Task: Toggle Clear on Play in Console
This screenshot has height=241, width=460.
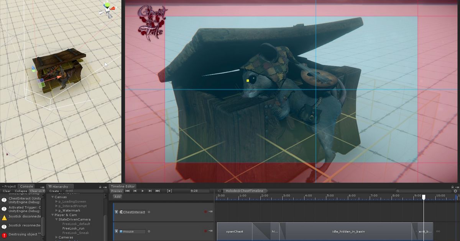Action: click(x=37, y=191)
